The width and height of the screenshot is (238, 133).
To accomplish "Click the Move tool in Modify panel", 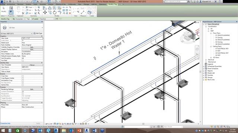I will [45, 12].
